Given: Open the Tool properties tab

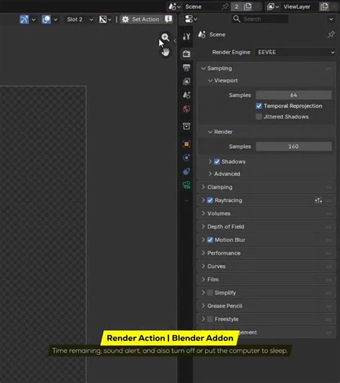Looking at the screenshot, I should point(186,36).
